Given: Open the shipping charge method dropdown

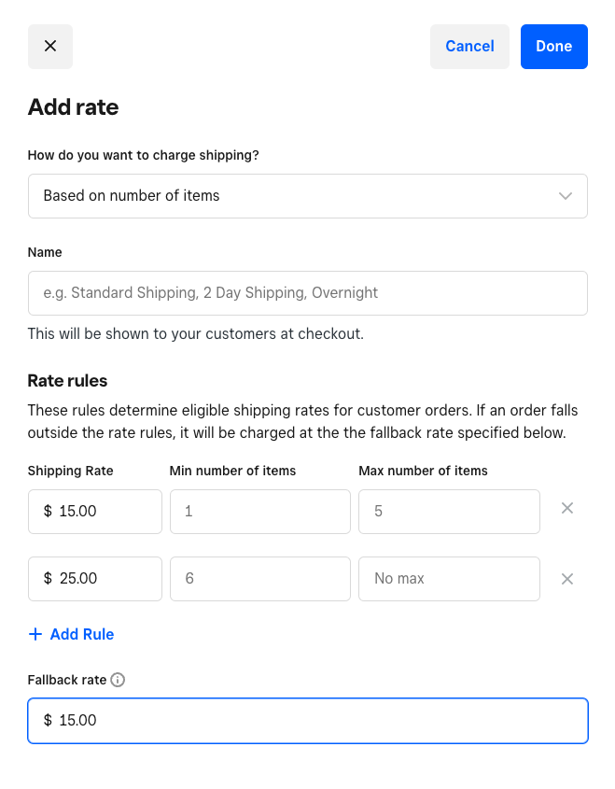Looking at the screenshot, I should tap(307, 196).
